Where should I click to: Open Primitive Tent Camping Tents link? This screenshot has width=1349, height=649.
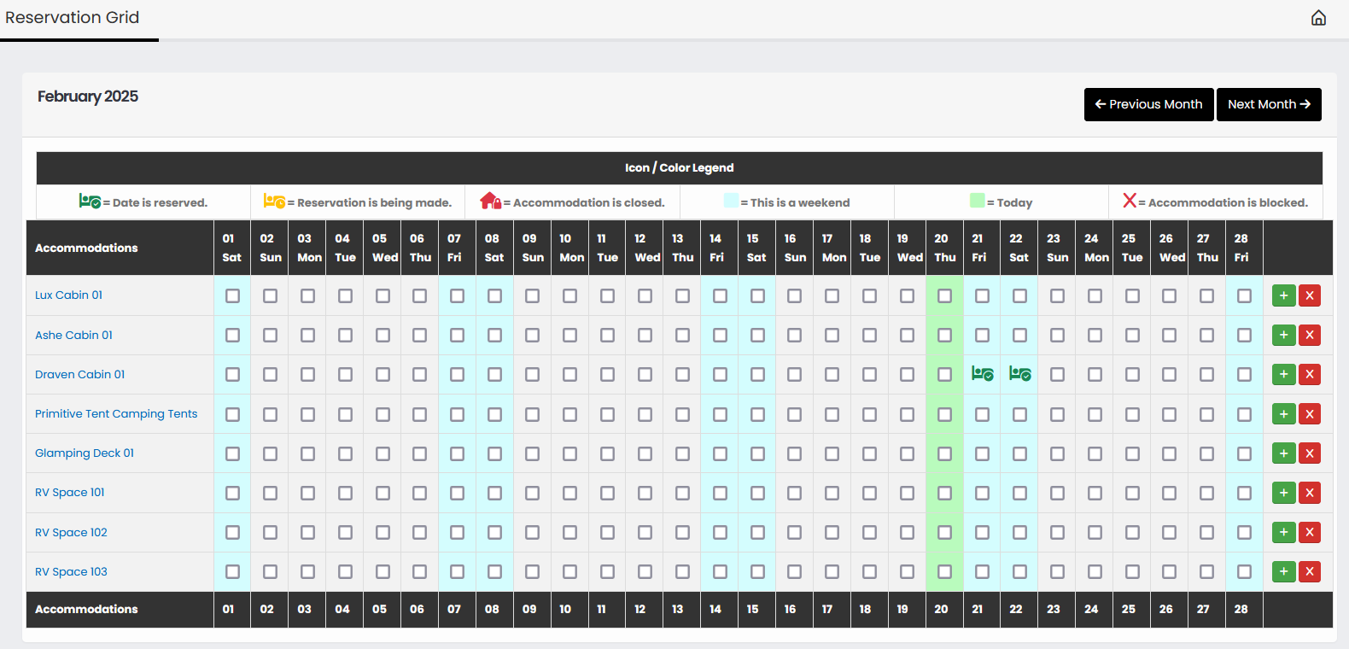116,413
